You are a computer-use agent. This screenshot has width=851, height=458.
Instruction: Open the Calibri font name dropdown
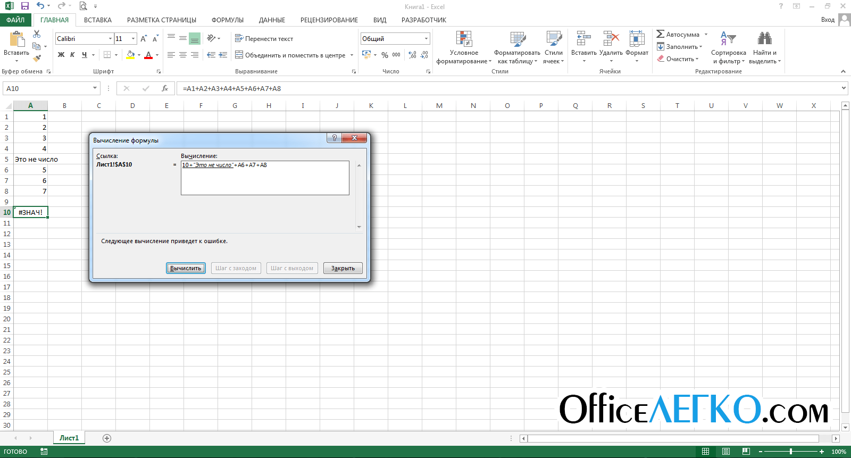coord(110,39)
